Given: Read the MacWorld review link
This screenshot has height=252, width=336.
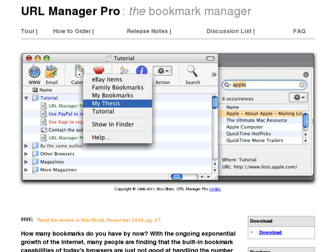Looking at the screenshot, I should [99, 220].
